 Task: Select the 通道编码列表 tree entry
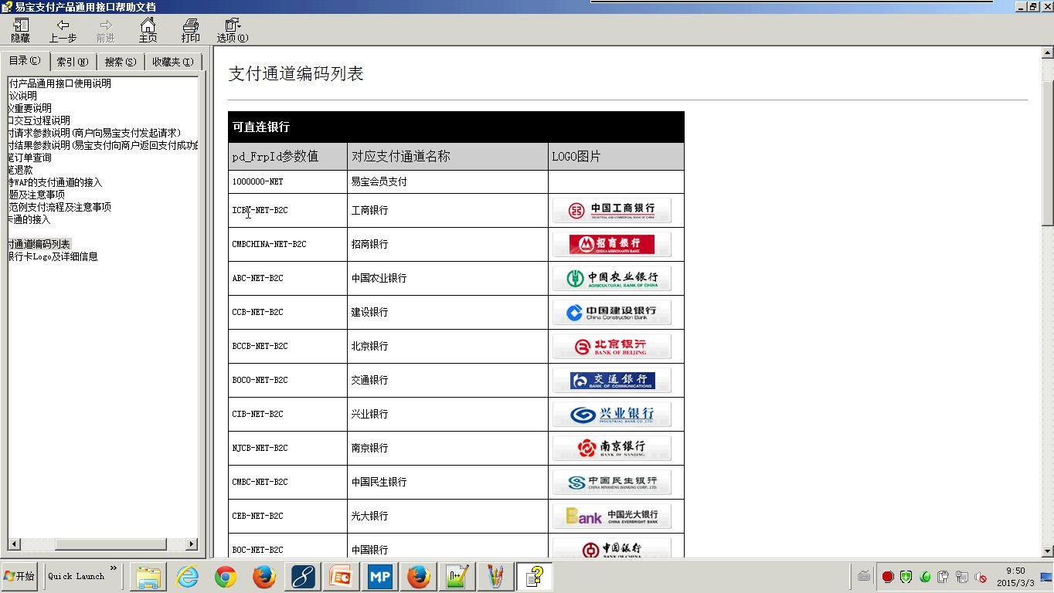39,244
